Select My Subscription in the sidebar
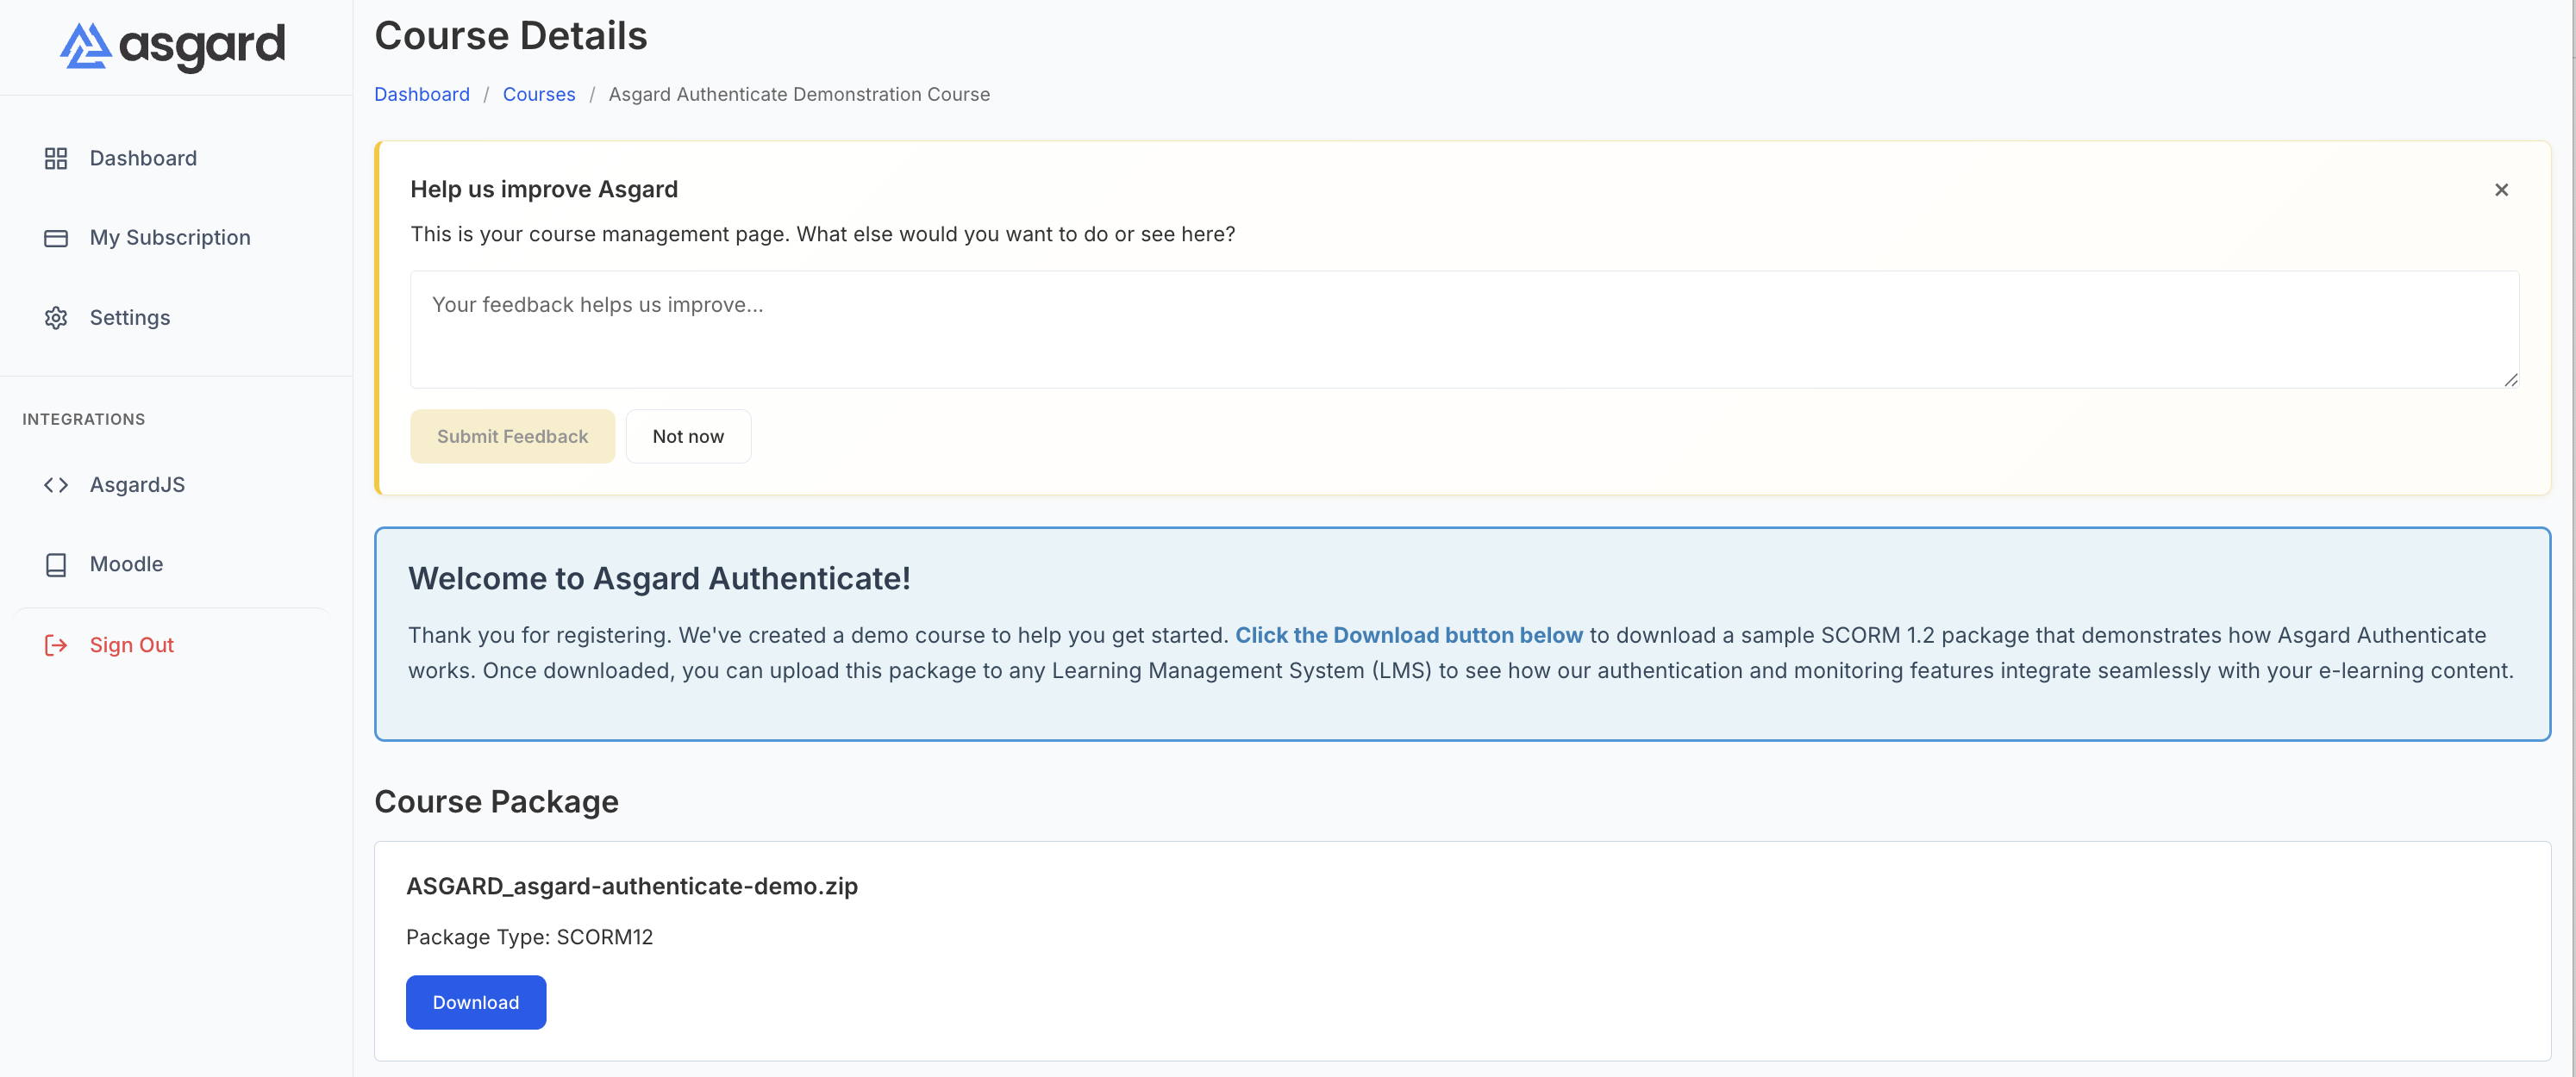 pos(170,238)
